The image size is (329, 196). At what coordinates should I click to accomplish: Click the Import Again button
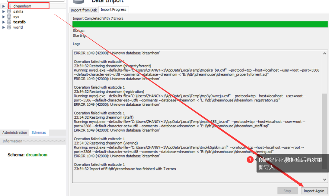coord(314,191)
